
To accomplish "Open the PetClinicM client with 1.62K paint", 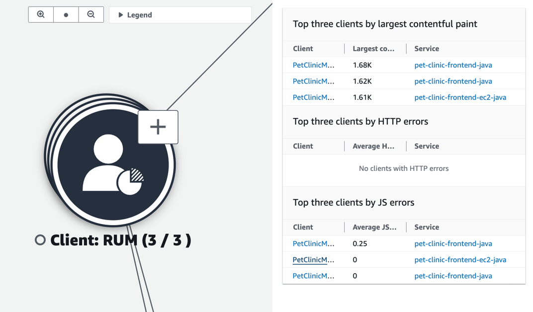I will click(313, 81).
